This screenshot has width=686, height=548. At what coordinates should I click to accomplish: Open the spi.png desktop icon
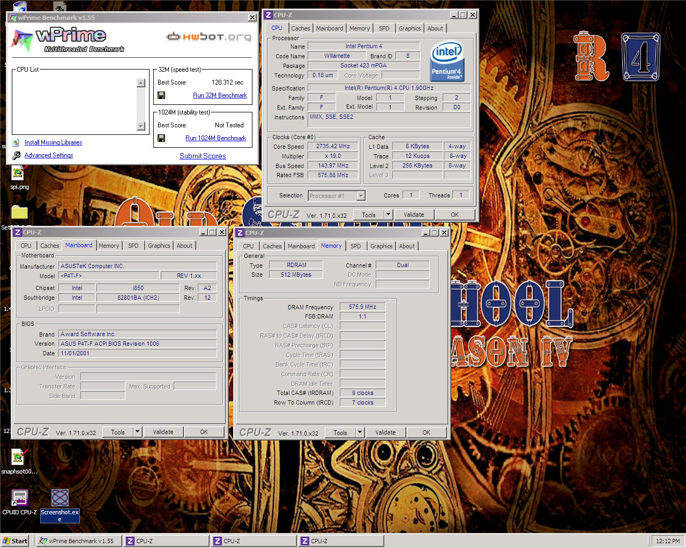19,173
